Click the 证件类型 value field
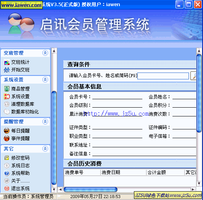The height and width of the screenshot is (200, 203). 117,127
